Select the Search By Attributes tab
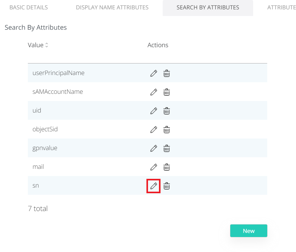296x252 pixels. pos(208,8)
